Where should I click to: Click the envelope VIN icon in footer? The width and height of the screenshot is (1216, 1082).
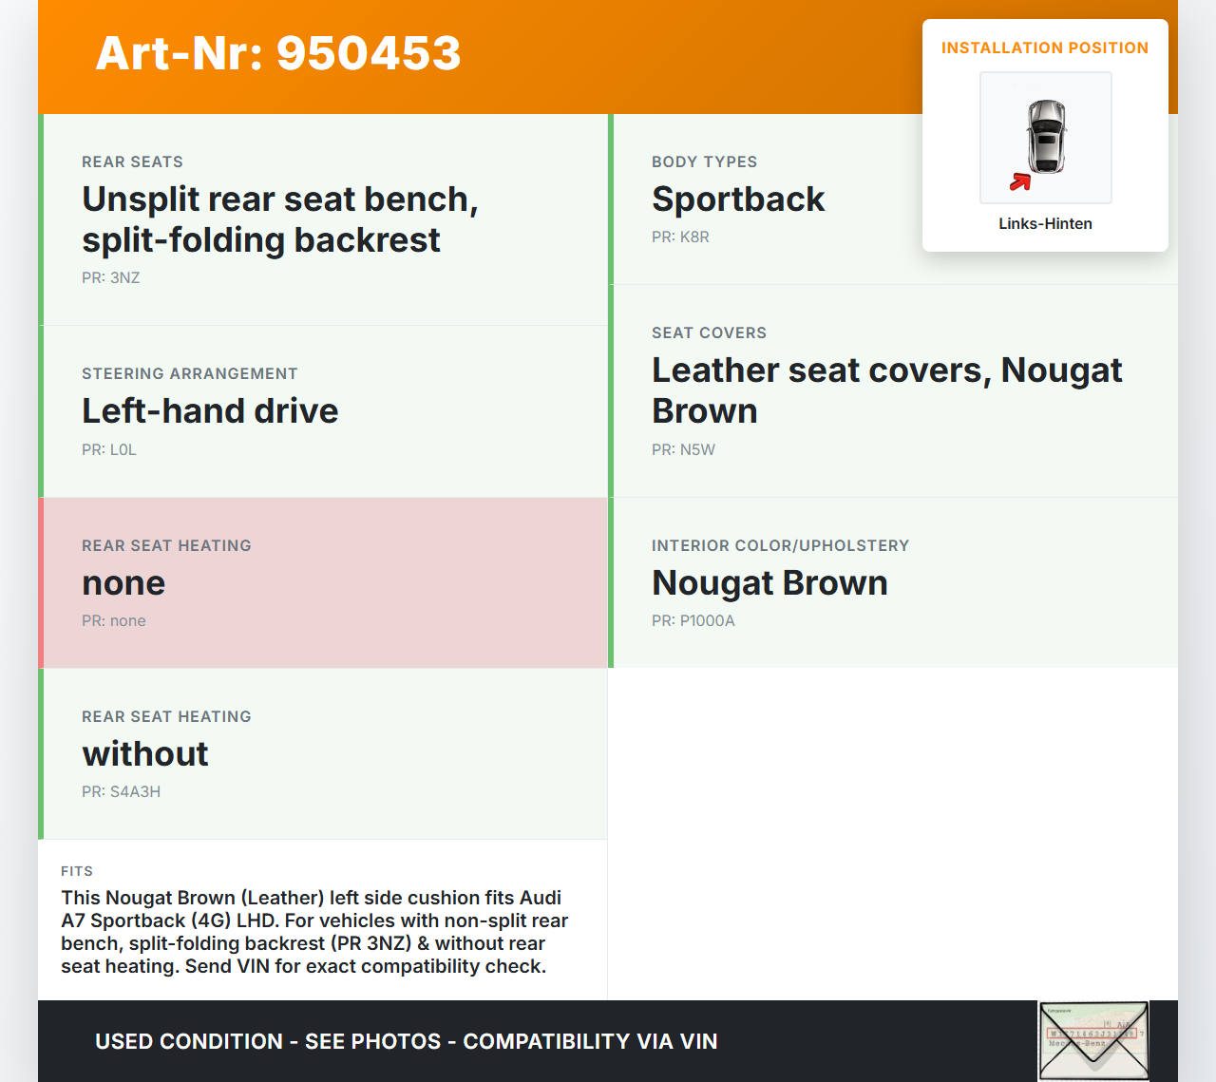(1093, 1040)
